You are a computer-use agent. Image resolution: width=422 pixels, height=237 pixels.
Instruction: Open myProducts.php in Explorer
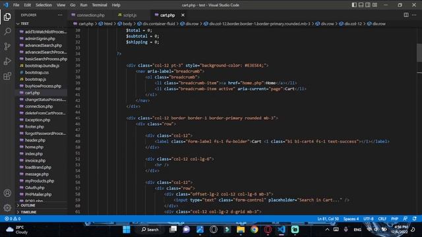coord(40,181)
